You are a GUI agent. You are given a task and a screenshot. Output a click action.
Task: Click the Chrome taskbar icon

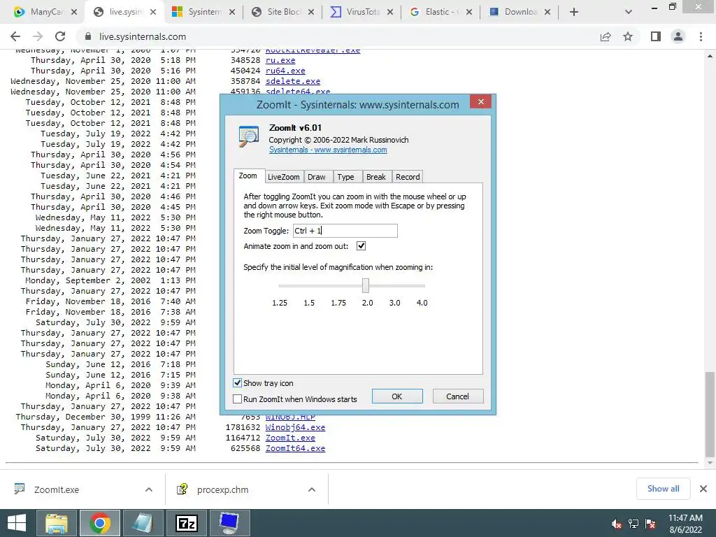pyautogui.click(x=100, y=523)
